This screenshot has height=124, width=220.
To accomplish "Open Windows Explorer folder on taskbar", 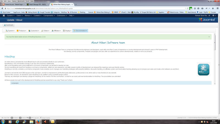I will point(31,122).
